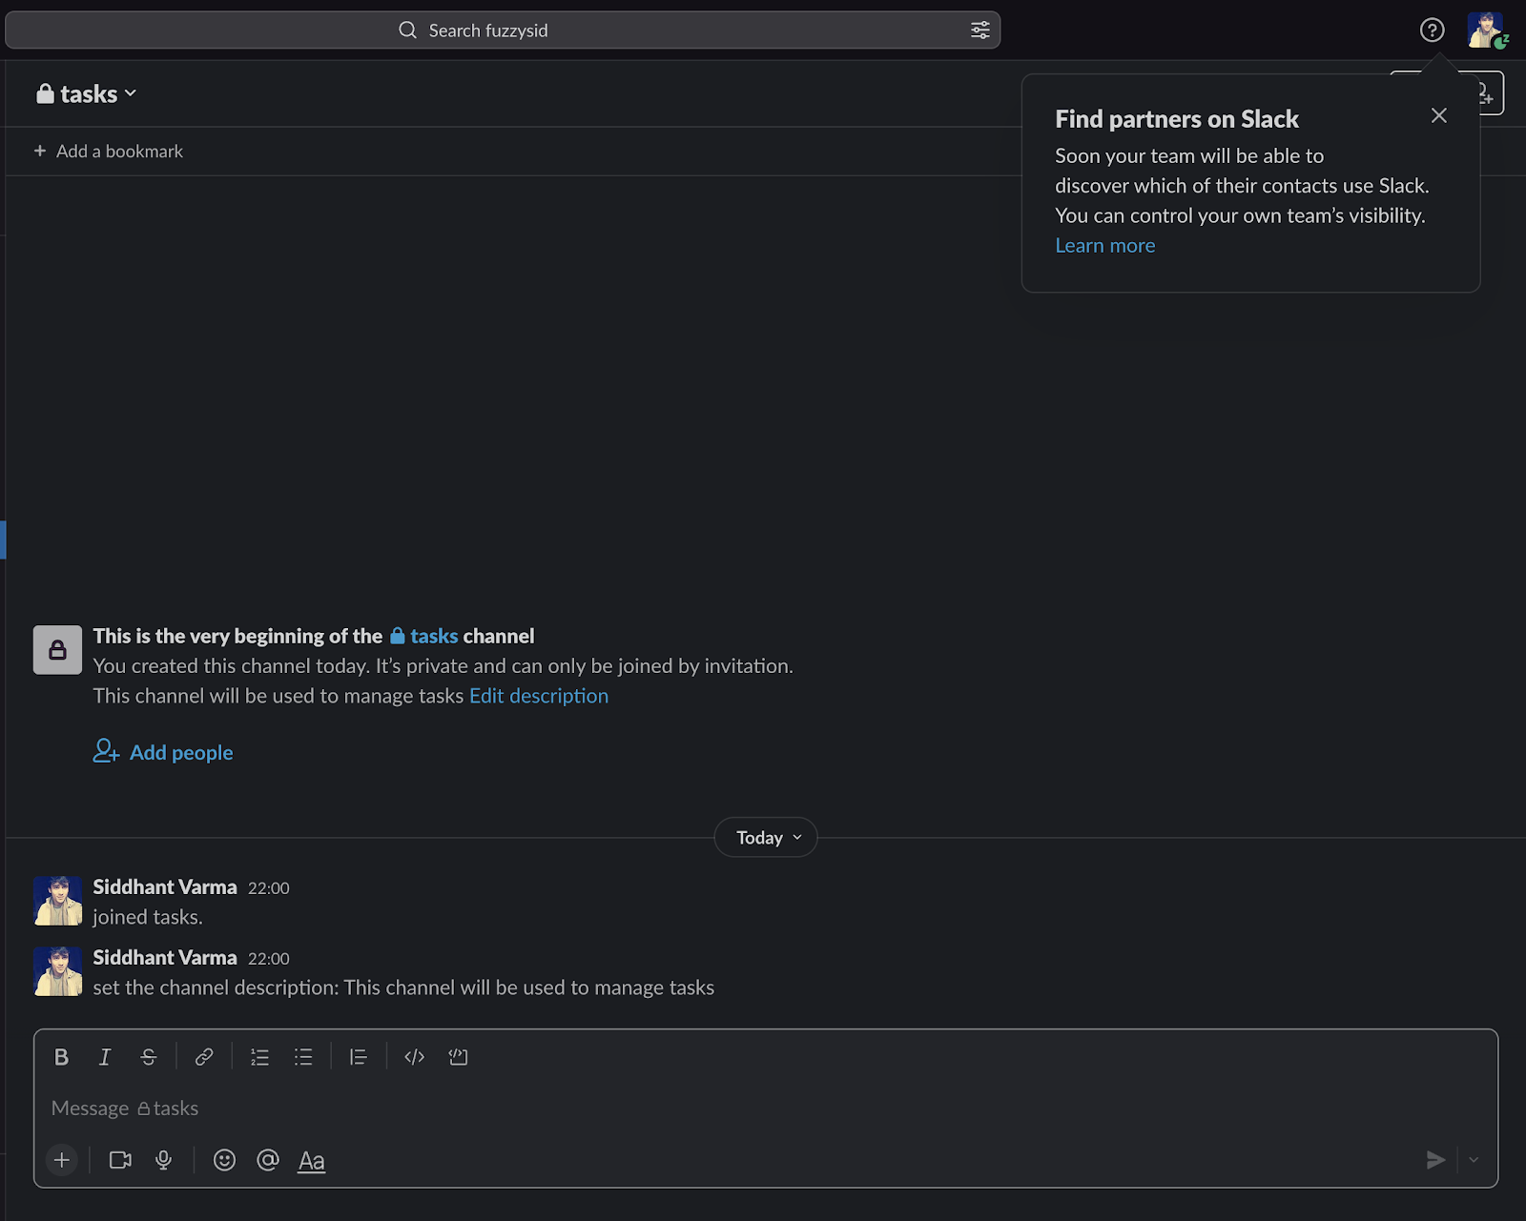Click the Message tasks input field
The width and height of the screenshot is (1526, 1221).
tap(766, 1109)
